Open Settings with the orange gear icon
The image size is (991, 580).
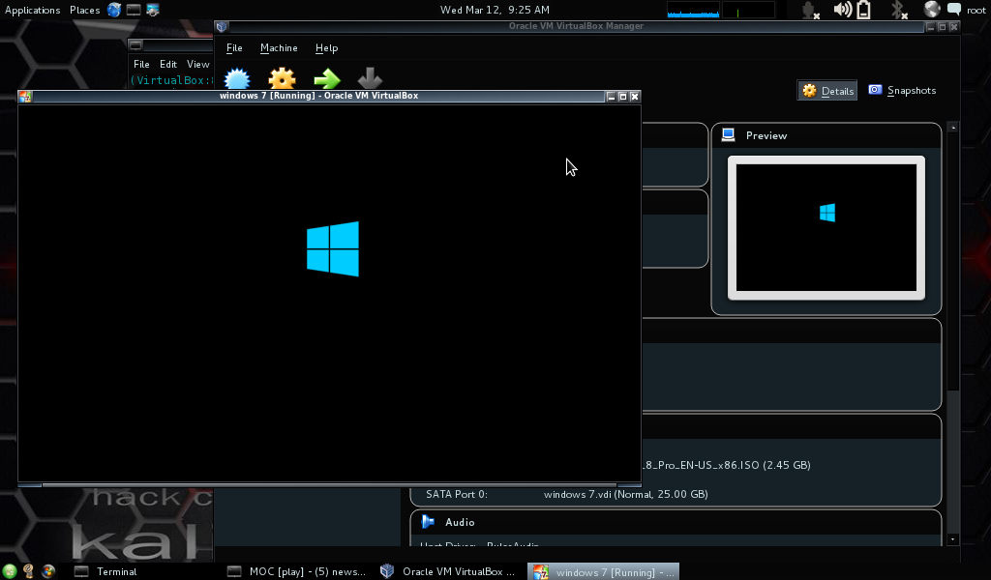[282, 79]
